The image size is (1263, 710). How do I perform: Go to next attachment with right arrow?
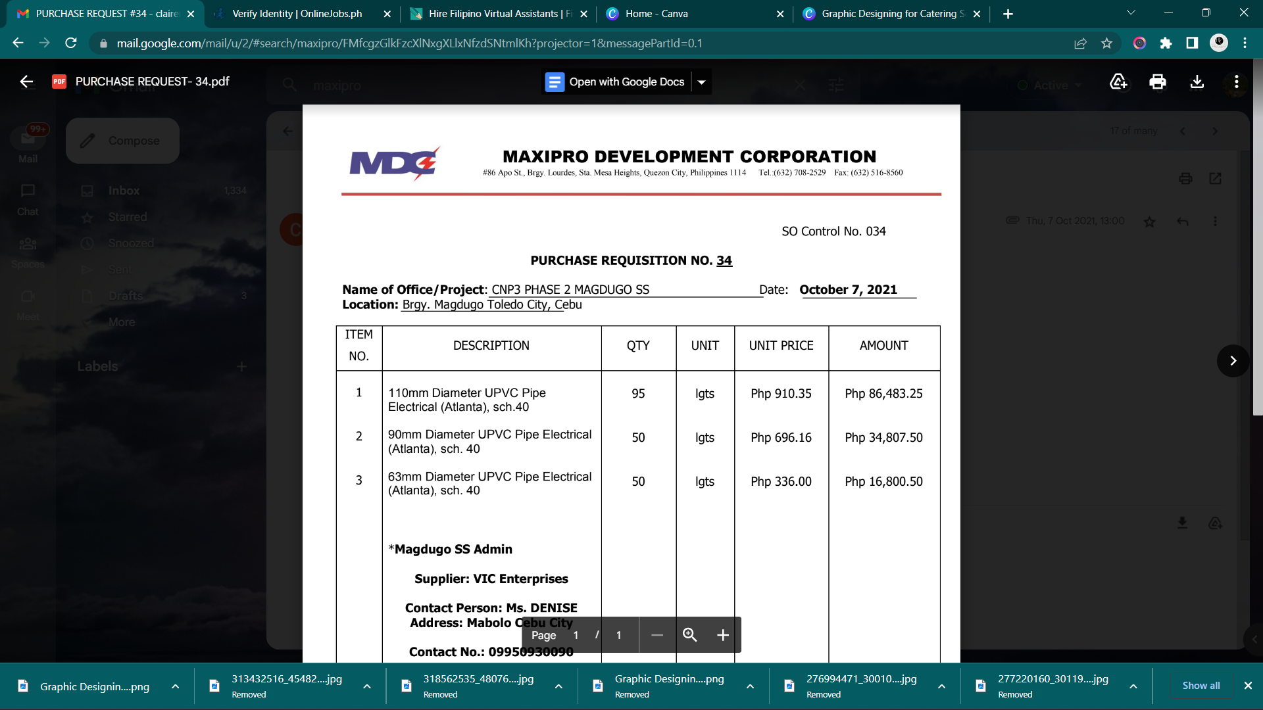click(1233, 361)
